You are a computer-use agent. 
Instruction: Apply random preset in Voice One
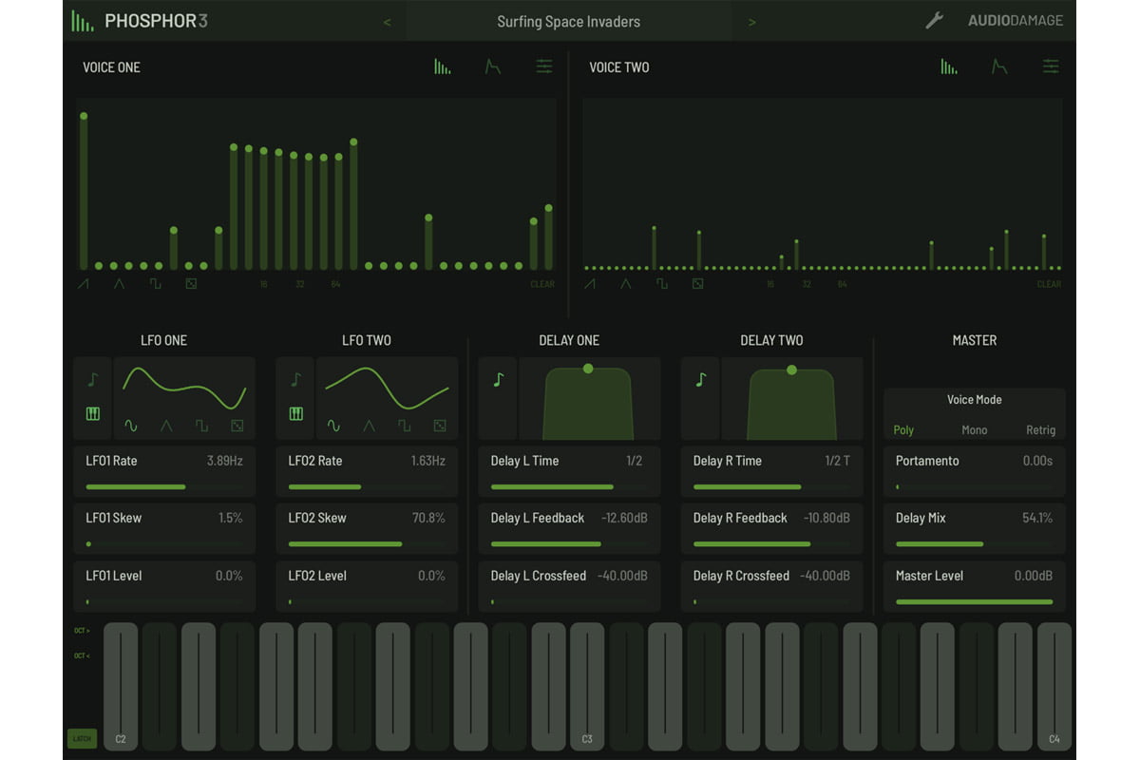click(x=191, y=283)
